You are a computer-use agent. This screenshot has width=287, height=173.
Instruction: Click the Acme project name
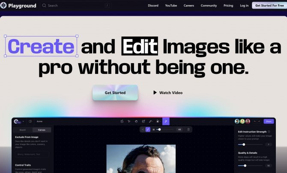point(39,121)
